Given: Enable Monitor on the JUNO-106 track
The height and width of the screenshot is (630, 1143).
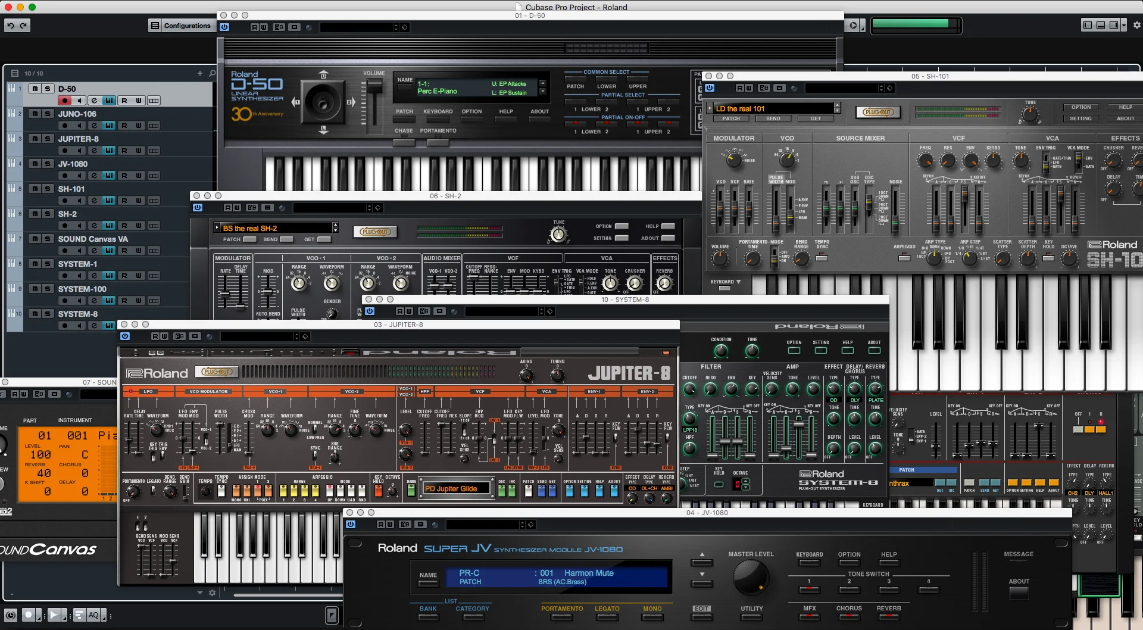Looking at the screenshot, I should [79, 126].
